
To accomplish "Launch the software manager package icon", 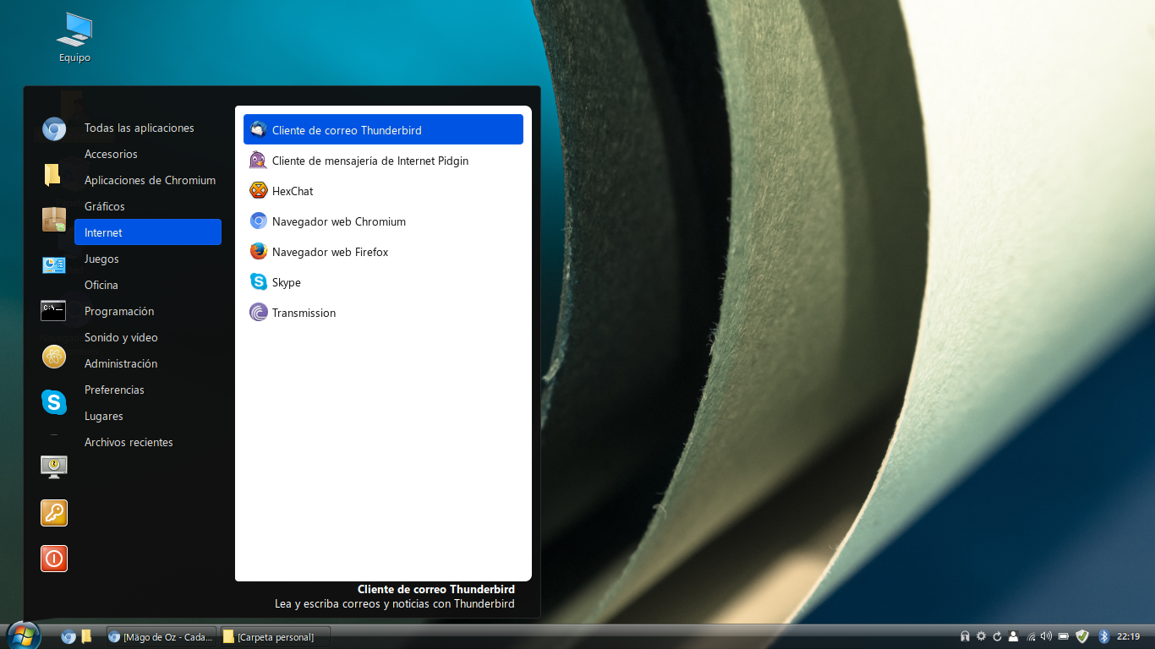I will point(54,220).
